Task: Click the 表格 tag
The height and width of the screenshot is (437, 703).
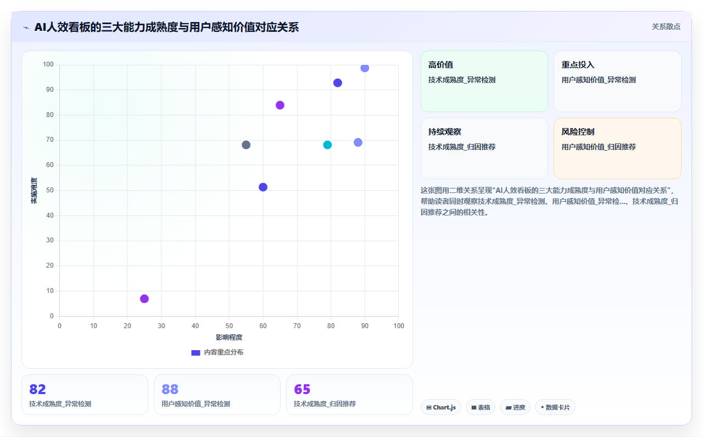Action: [x=481, y=407]
